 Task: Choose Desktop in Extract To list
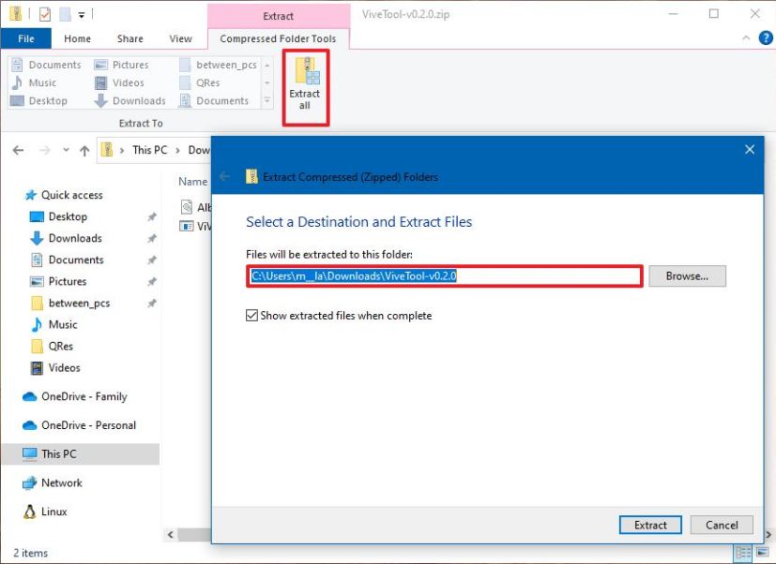coord(39,101)
